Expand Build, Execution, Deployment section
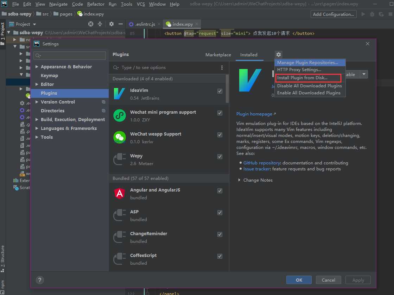Image resolution: width=394 pixels, height=295 pixels. pyautogui.click(x=37, y=119)
